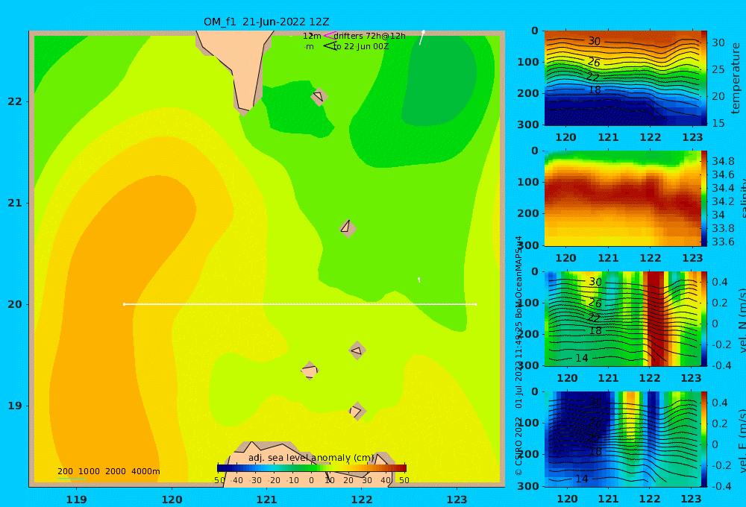Screen dimensions: 746x507
Task: Click the magenta drifter arrow legend symbol
Action: click(329, 36)
